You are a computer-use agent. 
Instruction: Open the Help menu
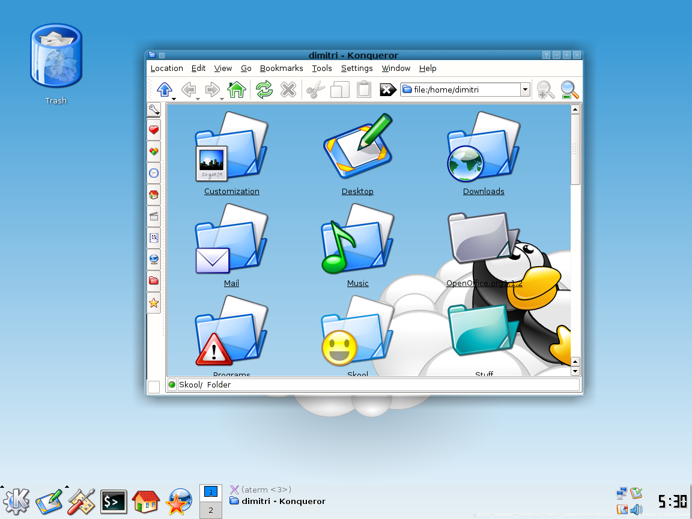428,68
